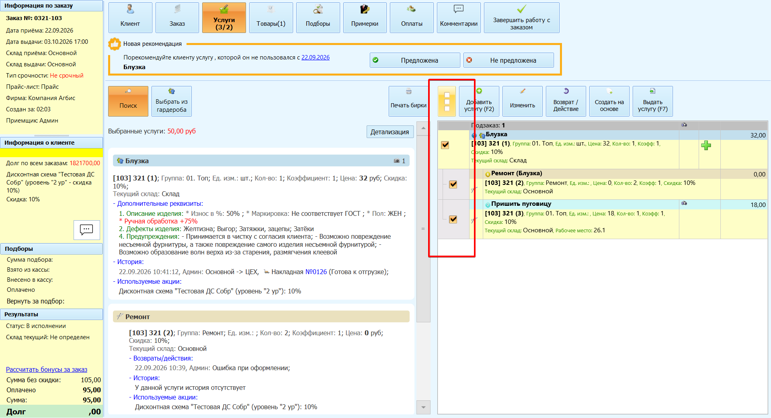Uncheck the Блузка [103] 321 (1) checkbox
The height and width of the screenshot is (418, 771).
coord(445,145)
